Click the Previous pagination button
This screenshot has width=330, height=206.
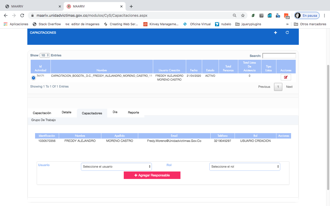(264, 87)
